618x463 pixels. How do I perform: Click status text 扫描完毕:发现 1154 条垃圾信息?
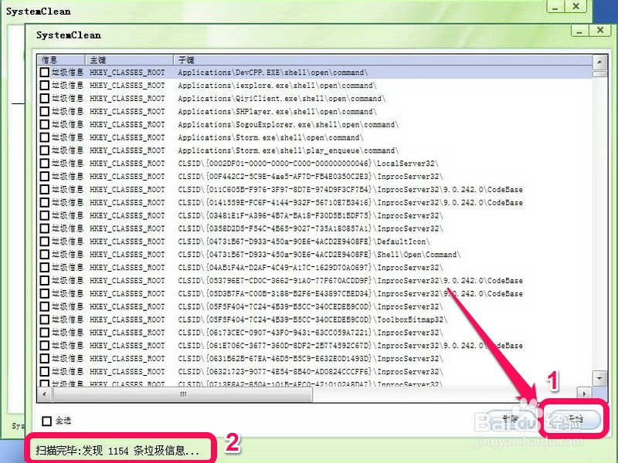117,451
